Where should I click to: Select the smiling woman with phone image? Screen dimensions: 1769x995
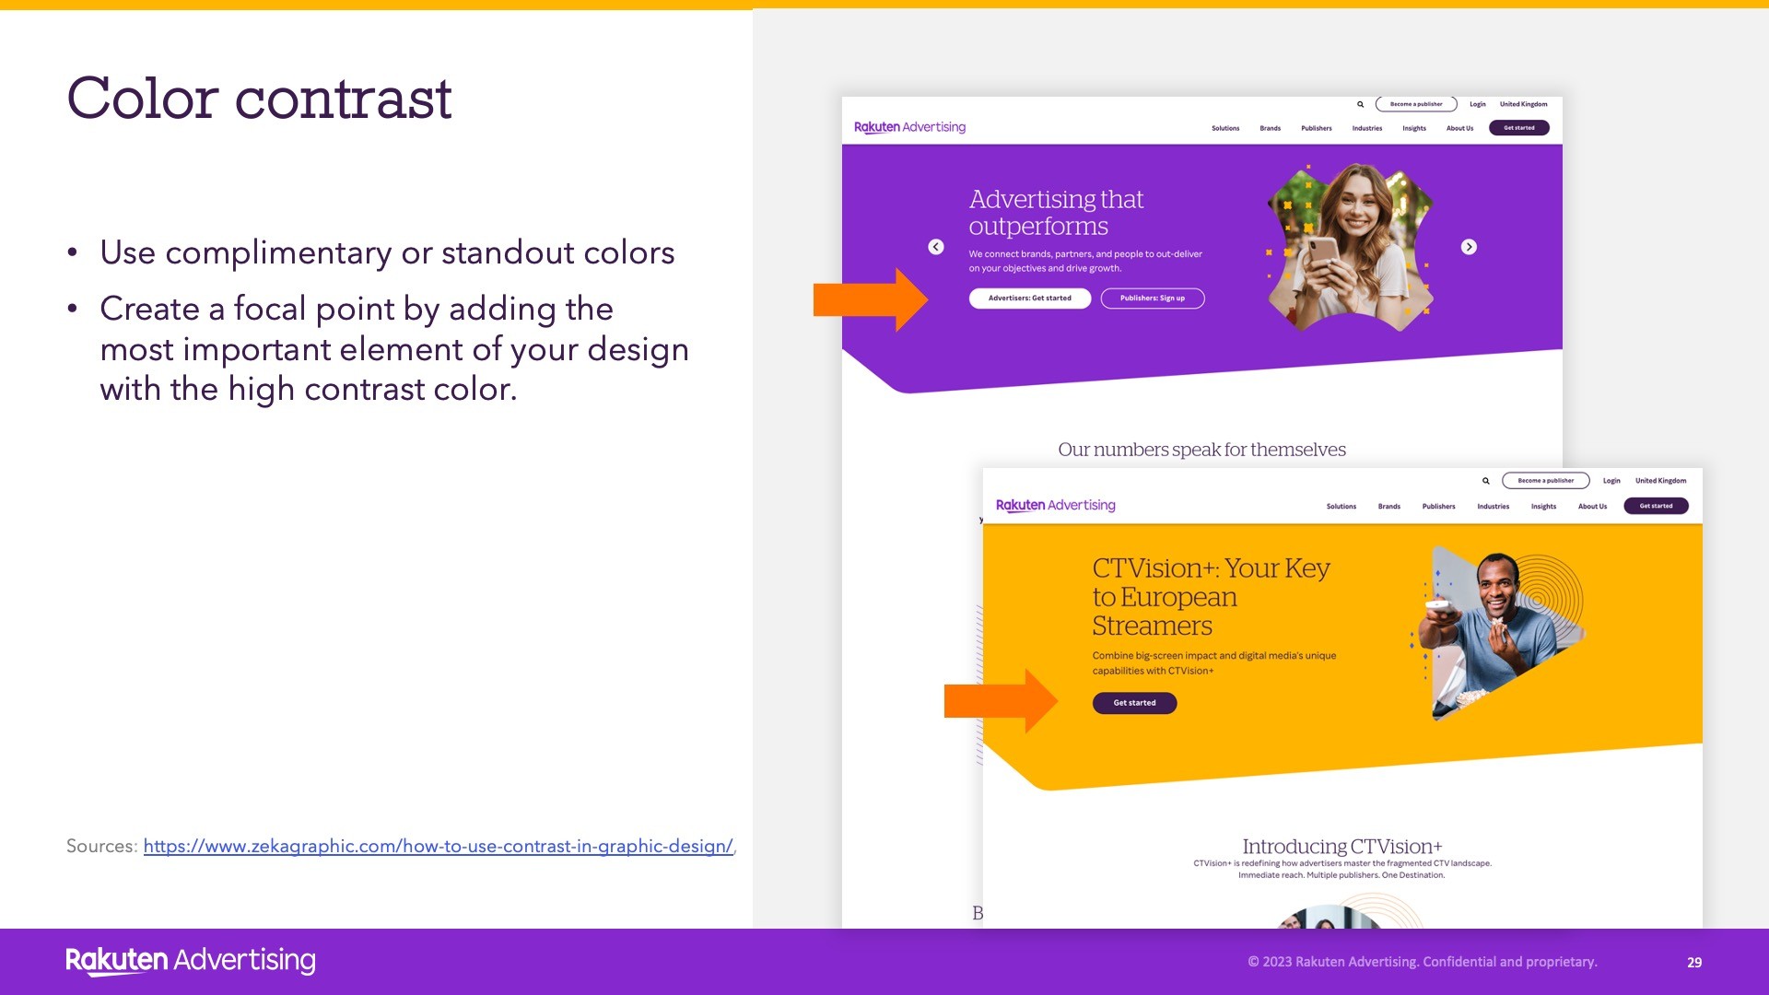(x=1350, y=247)
